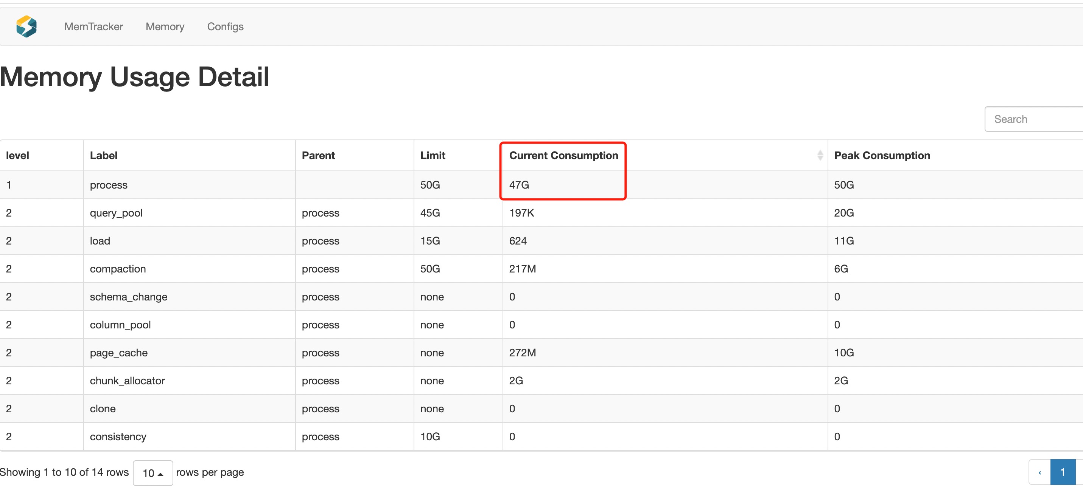Click the 217M current consumption value
This screenshot has width=1083, height=486.
(523, 269)
